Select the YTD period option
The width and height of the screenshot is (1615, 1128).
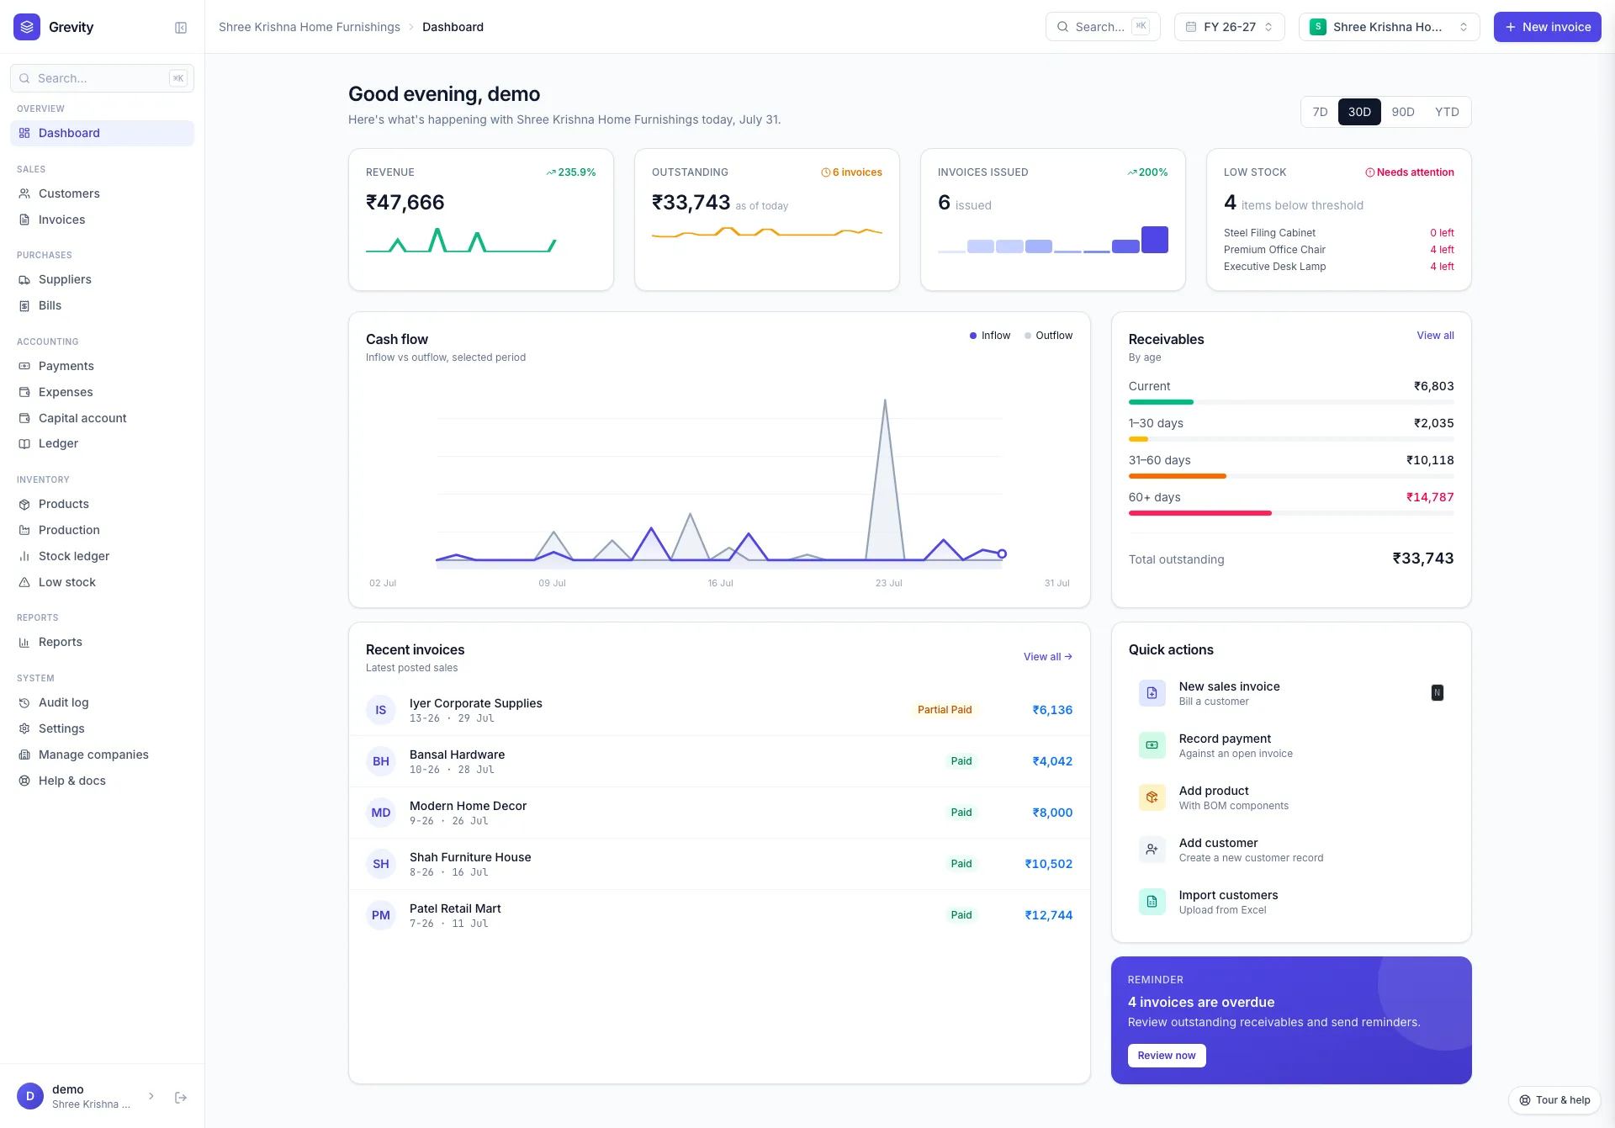point(1447,112)
